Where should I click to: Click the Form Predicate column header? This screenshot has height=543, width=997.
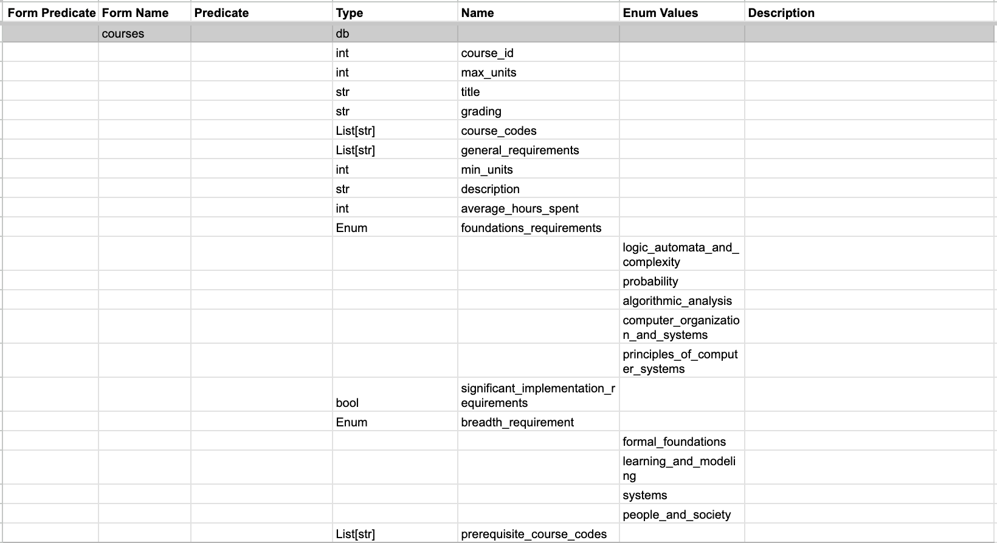51,13
